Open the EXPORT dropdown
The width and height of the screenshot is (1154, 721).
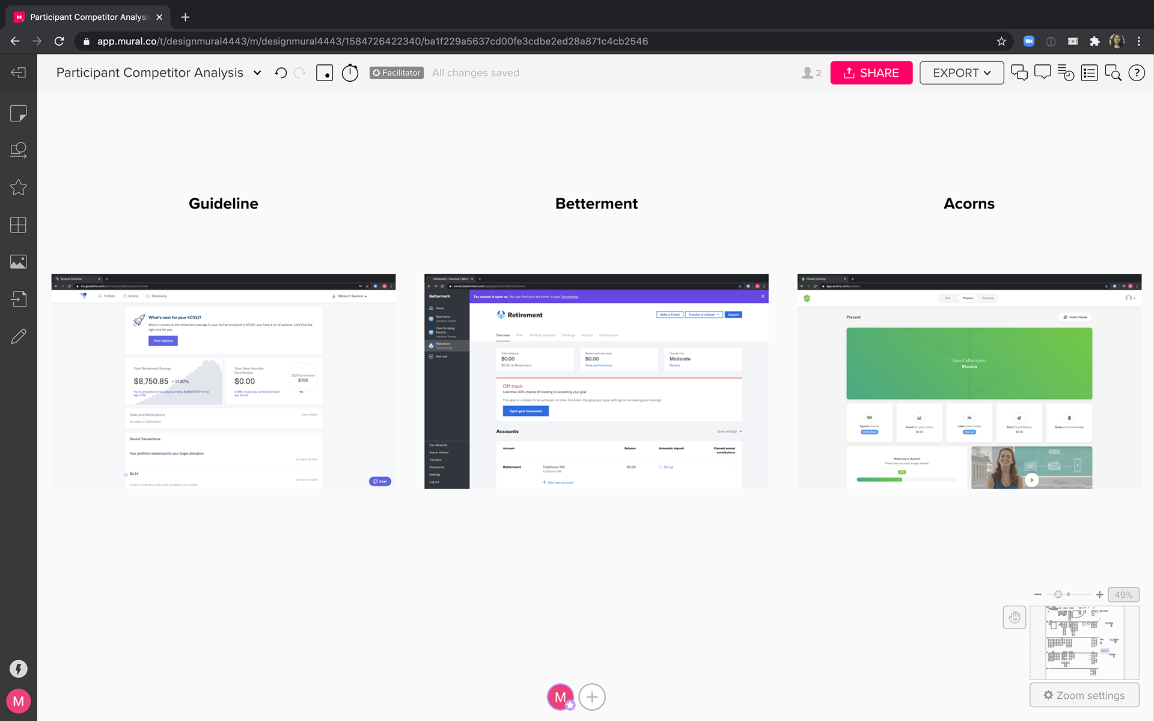pyautogui.click(x=962, y=73)
